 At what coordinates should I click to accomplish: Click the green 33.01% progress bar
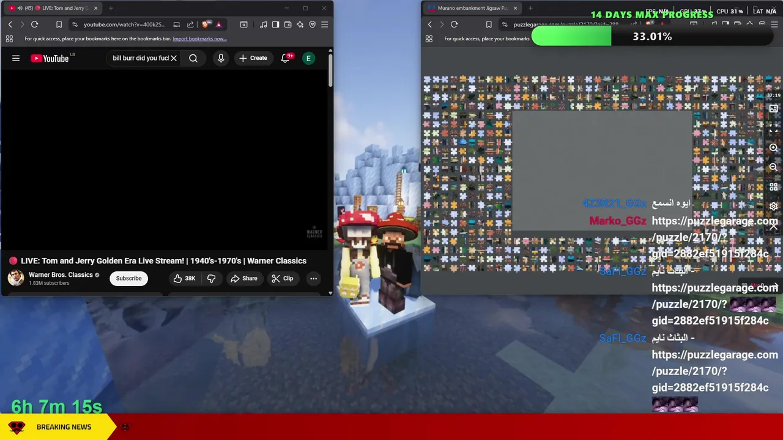point(571,37)
